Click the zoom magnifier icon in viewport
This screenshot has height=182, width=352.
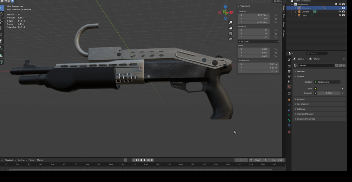coord(231,22)
